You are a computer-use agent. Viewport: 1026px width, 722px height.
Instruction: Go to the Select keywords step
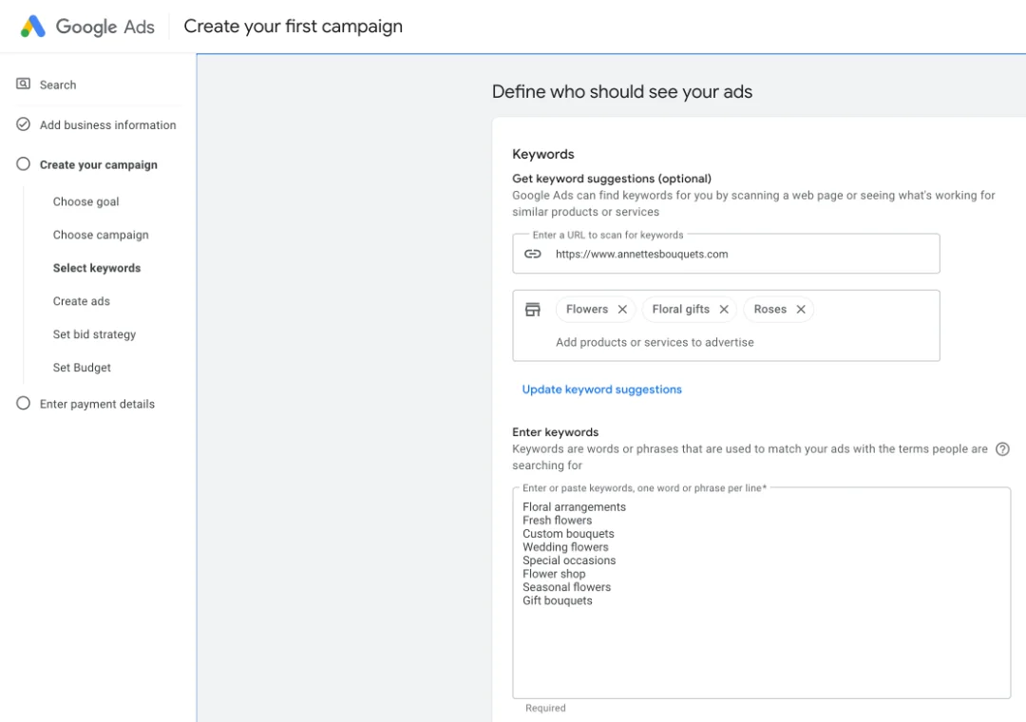tap(97, 268)
